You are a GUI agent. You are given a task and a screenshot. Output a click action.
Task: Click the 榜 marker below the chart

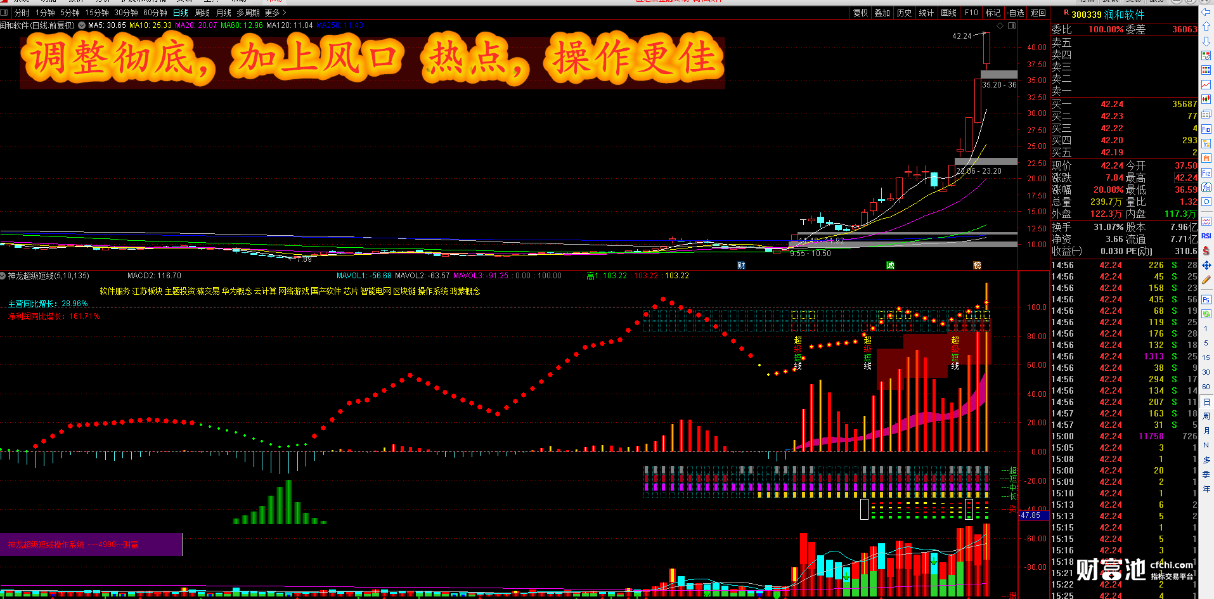pos(977,266)
